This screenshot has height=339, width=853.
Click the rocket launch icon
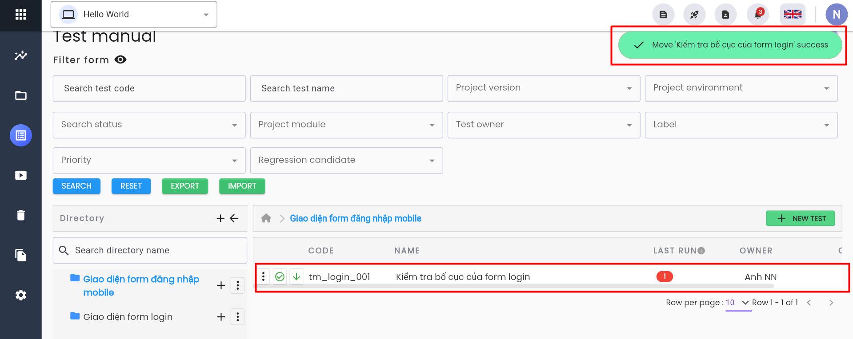(694, 15)
